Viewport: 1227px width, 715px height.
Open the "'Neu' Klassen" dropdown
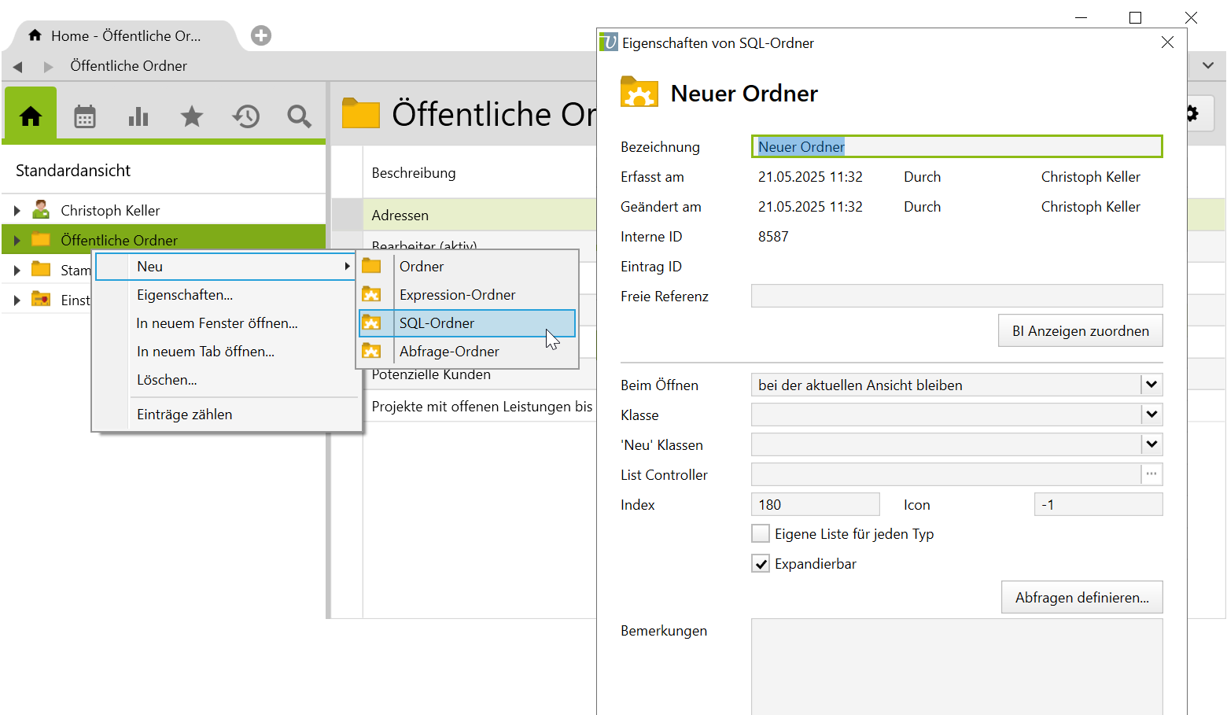(1151, 444)
